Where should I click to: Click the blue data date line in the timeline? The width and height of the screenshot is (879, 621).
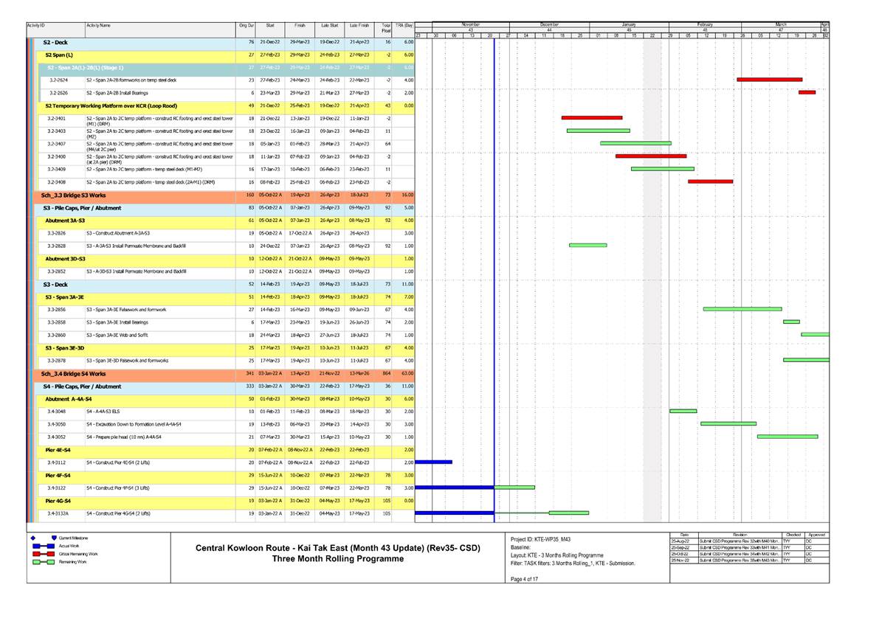tap(493, 295)
